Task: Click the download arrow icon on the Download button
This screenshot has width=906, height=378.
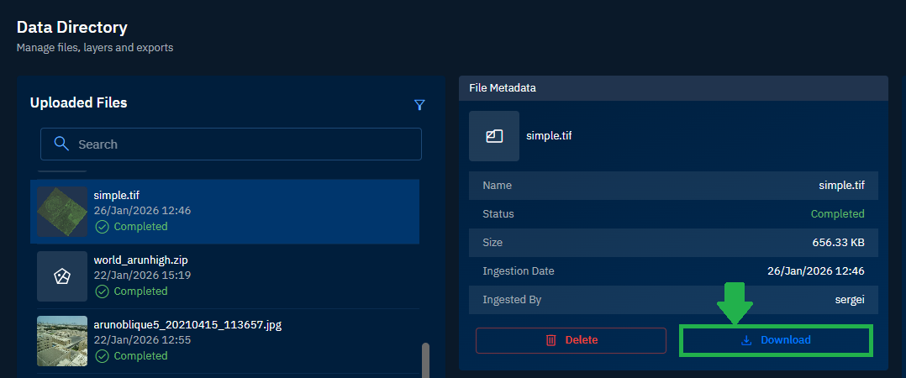Action: pos(746,340)
